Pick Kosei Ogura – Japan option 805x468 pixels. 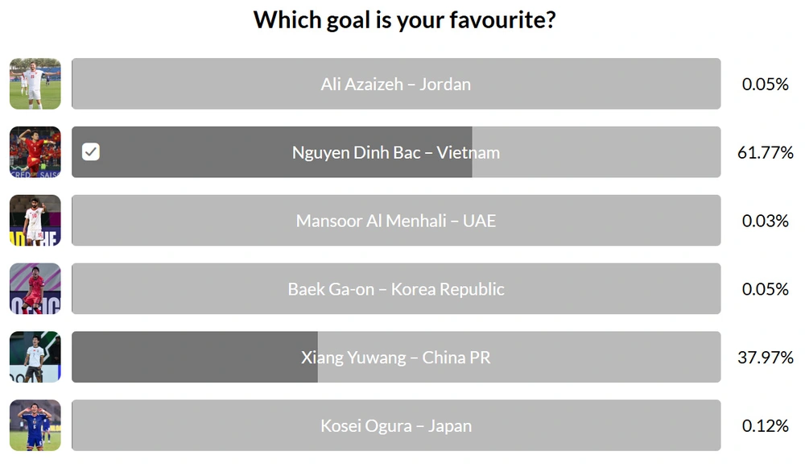[395, 425]
